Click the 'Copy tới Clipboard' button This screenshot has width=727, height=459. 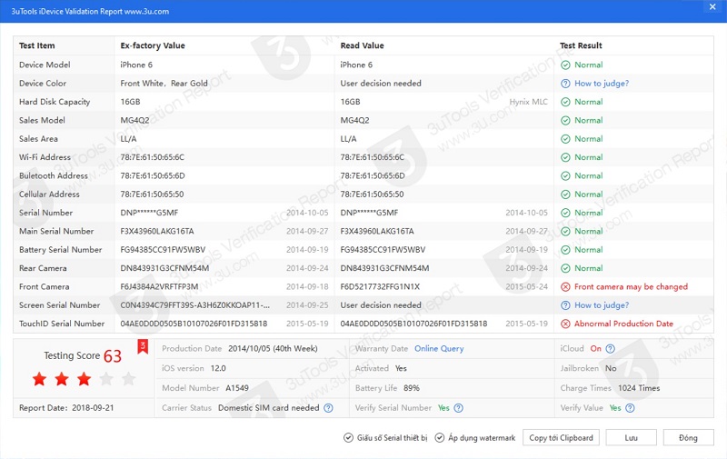pos(562,437)
